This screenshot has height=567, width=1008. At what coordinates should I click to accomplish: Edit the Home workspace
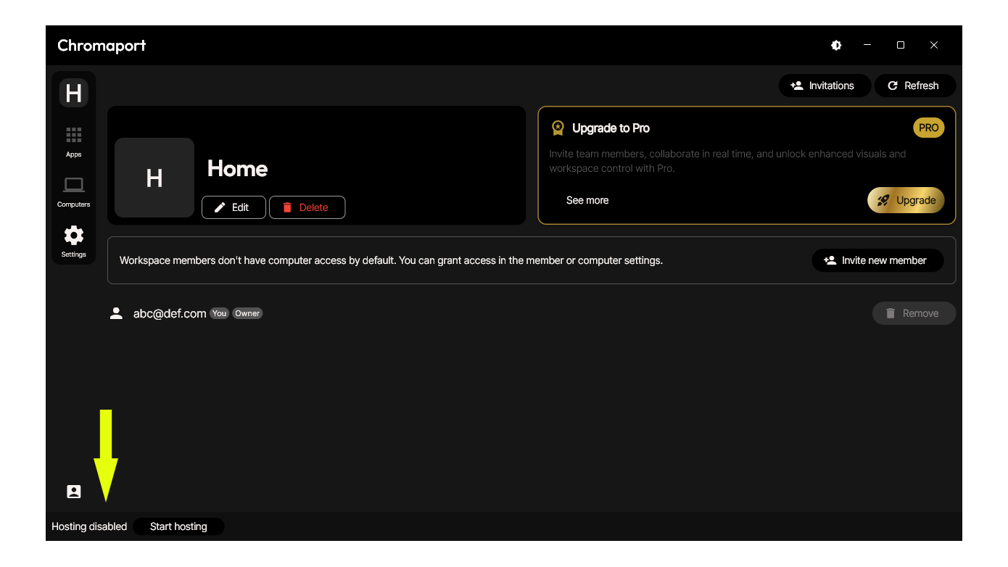coord(234,207)
